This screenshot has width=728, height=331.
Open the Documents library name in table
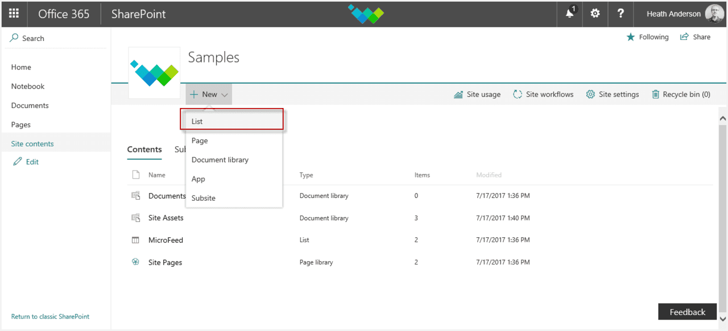click(167, 196)
